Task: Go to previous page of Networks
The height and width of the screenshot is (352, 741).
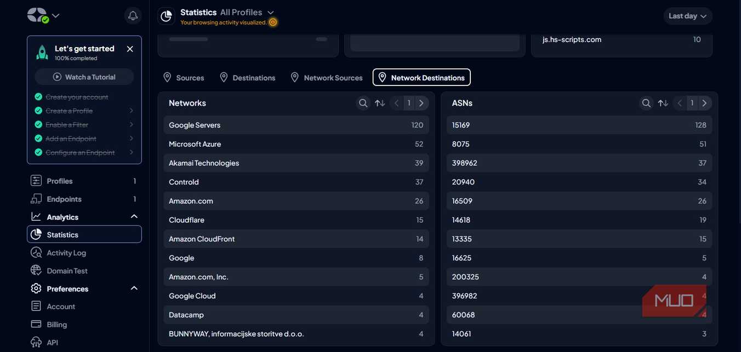Action: [397, 103]
